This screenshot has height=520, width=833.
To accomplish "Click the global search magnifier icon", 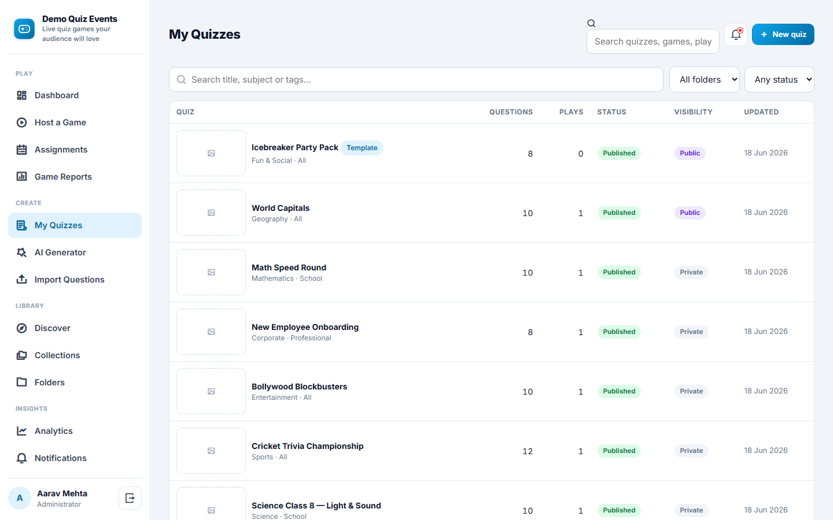I will 591,24.
